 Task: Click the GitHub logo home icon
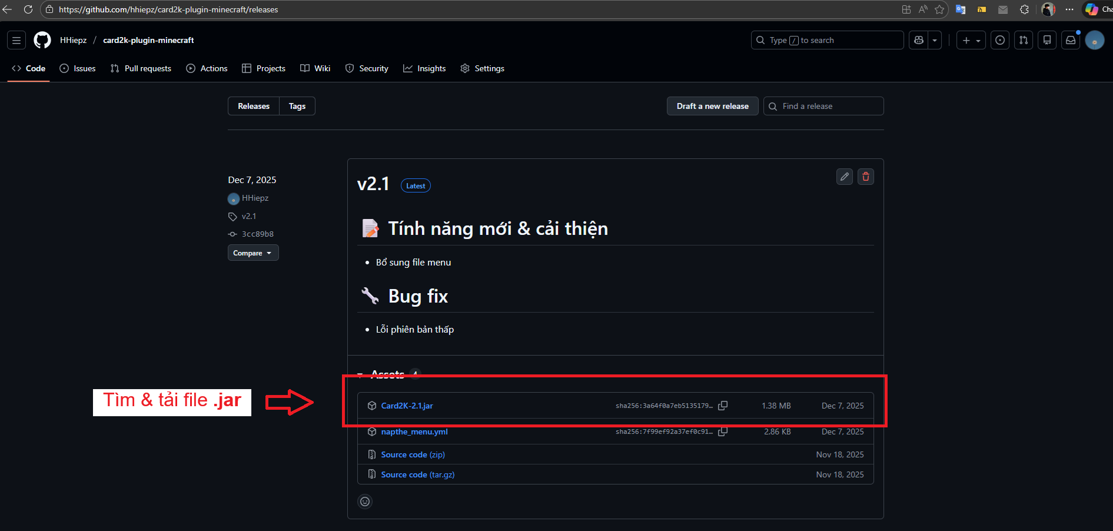coord(42,40)
